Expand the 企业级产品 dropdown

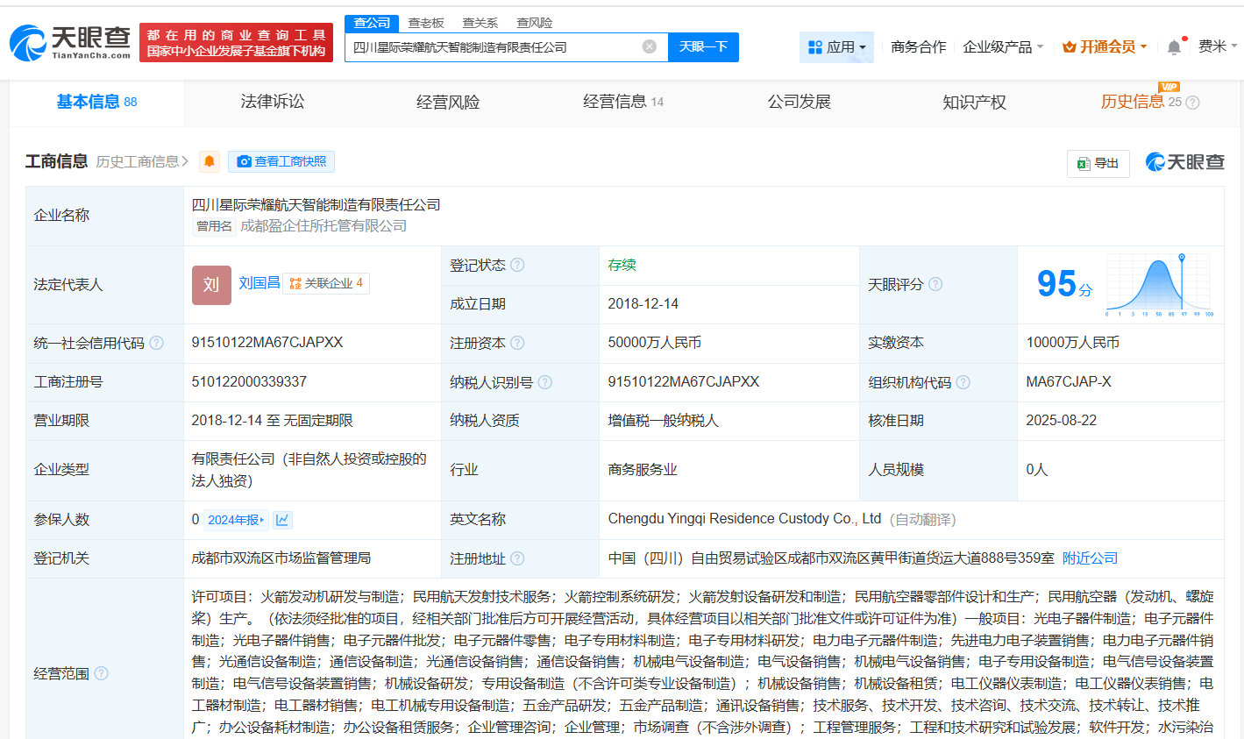[1003, 47]
